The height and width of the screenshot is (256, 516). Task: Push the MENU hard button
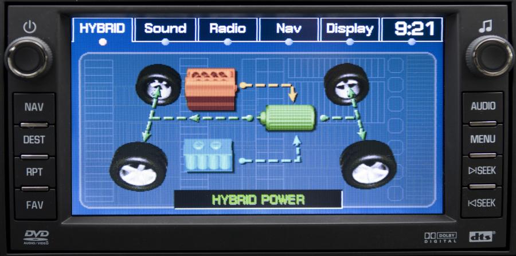(x=483, y=139)
